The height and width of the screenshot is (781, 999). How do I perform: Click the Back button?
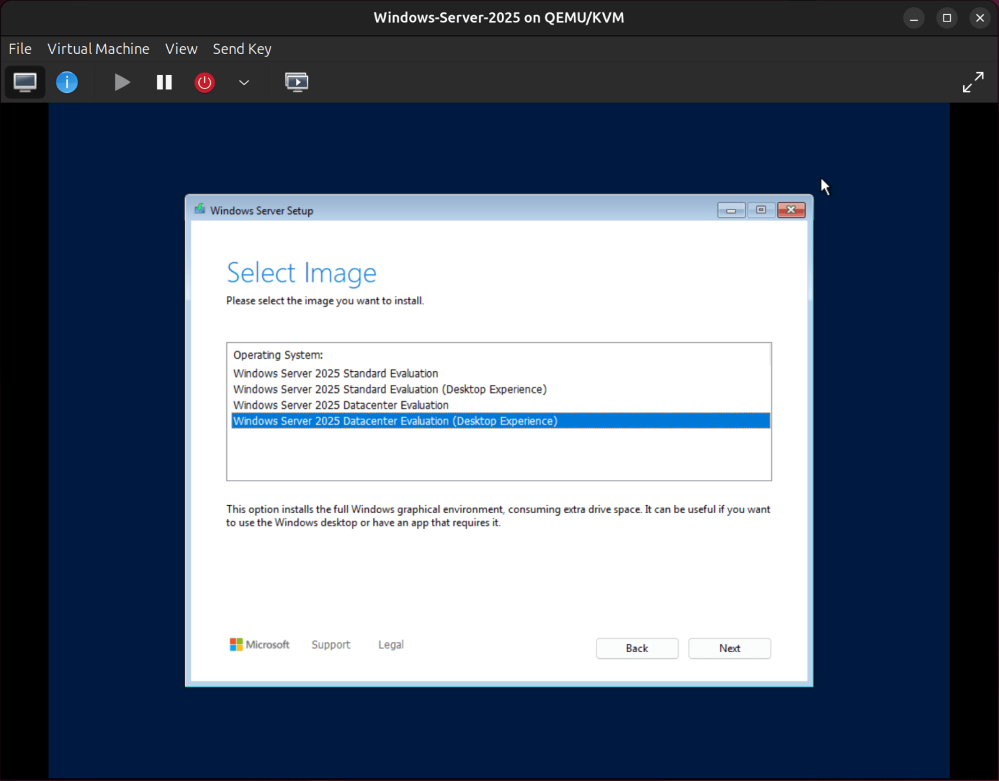click(x=637, y=648)
